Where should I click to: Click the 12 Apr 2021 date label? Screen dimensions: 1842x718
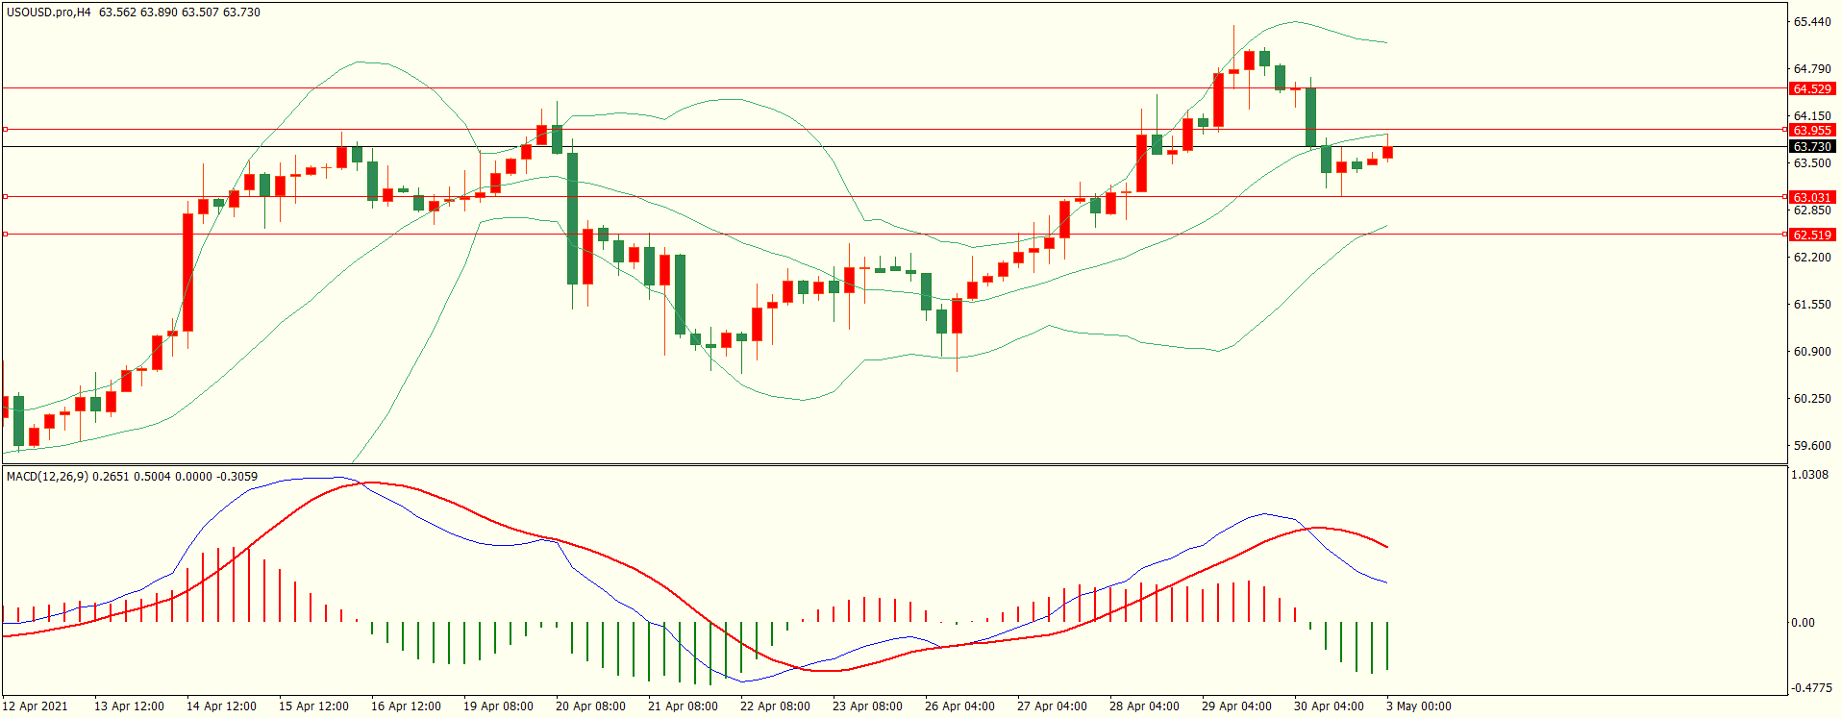click(36, 706)
